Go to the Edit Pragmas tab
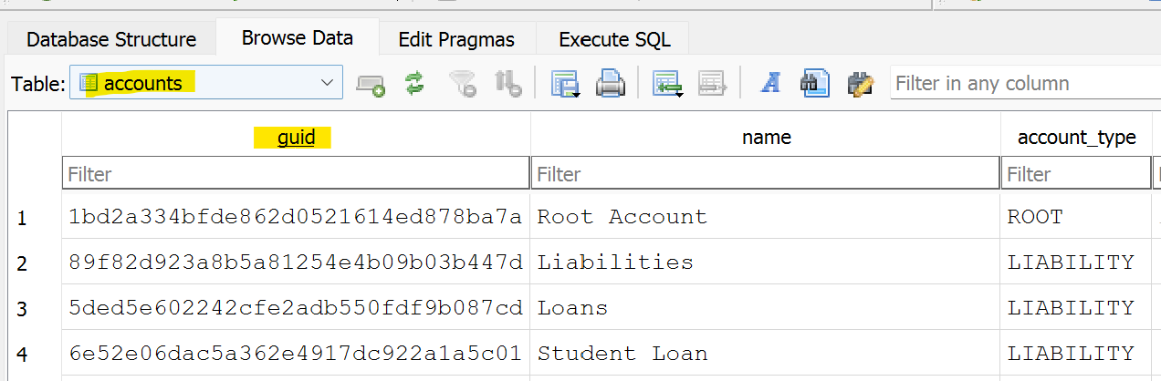This screenshot has height=381, width=1161. (456, 40)
